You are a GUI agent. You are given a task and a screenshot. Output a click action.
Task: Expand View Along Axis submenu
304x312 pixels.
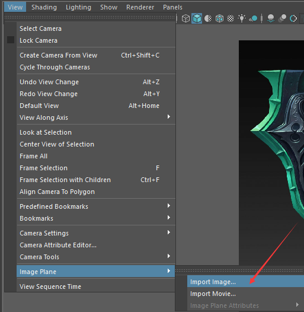tap(96, 117)
